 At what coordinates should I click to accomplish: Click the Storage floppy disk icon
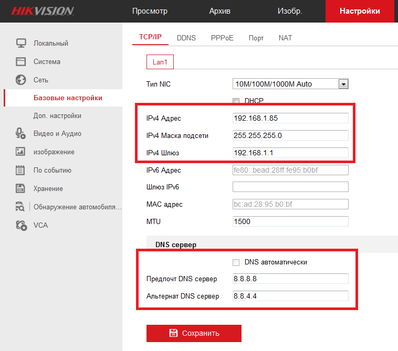21,188
